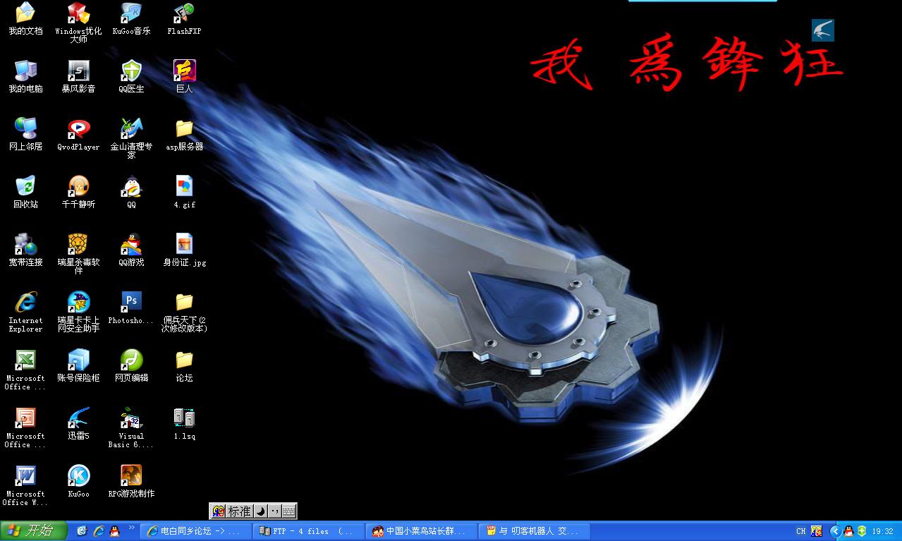
Task: Select the KuGoo音乐 desktop icon
Action: tap(131, 13)
